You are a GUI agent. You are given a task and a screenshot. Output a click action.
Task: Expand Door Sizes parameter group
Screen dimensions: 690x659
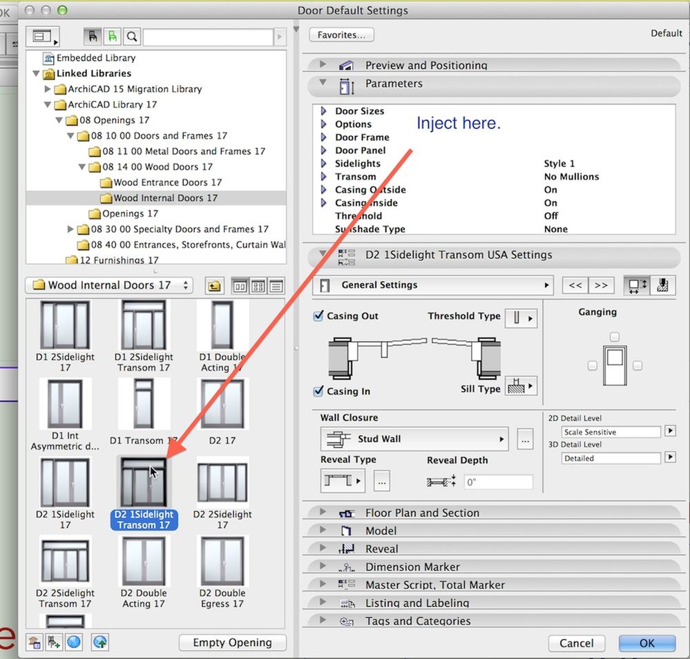324,111
